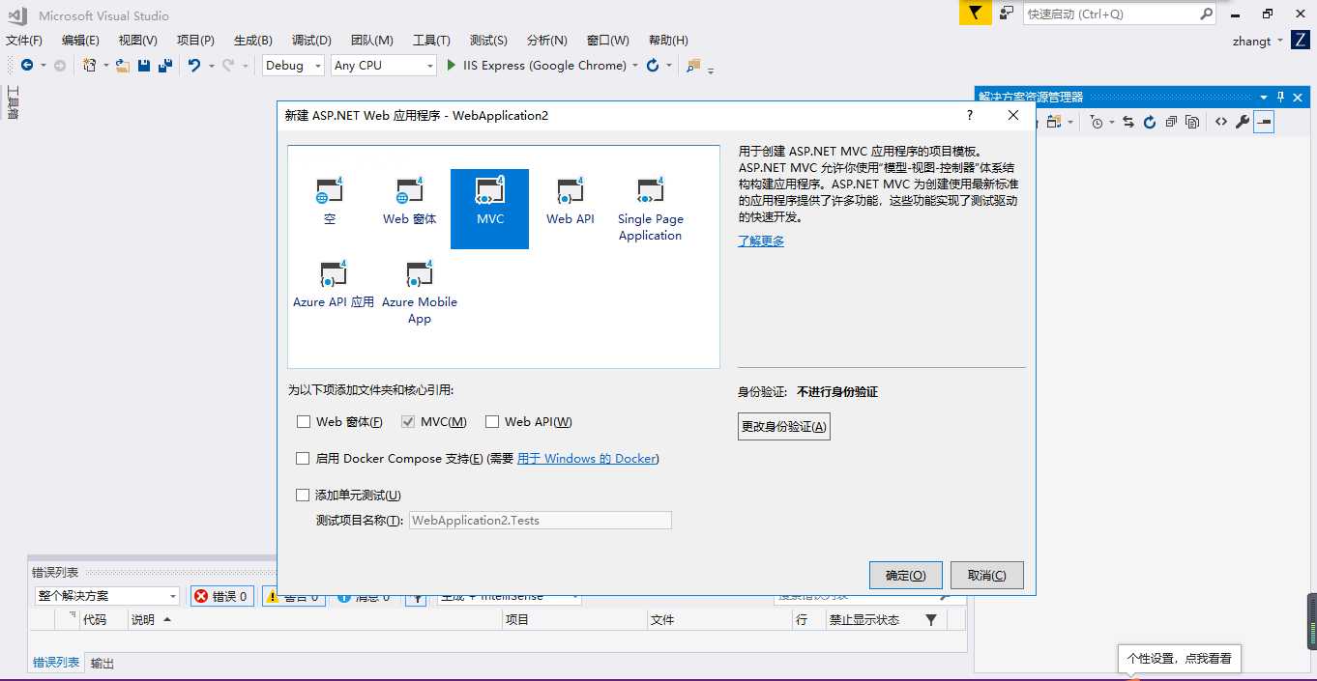Viewport: 1317px width, 681px height.
Task: Open the 调试(D) menu
Action: [x=311, y=40]
